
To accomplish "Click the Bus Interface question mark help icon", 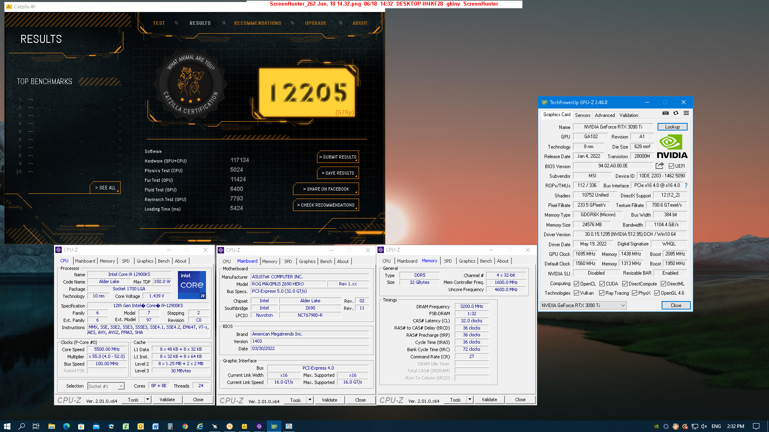I will click(686, 185).
